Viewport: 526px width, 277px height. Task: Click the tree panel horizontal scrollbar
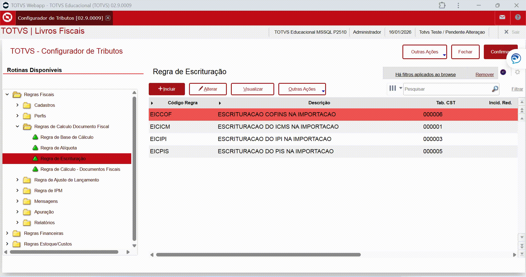point(64,252)
